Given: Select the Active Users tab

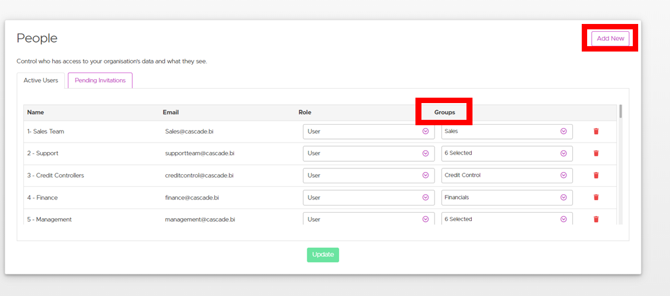Looking at the screenshot, I should point(41,80).
